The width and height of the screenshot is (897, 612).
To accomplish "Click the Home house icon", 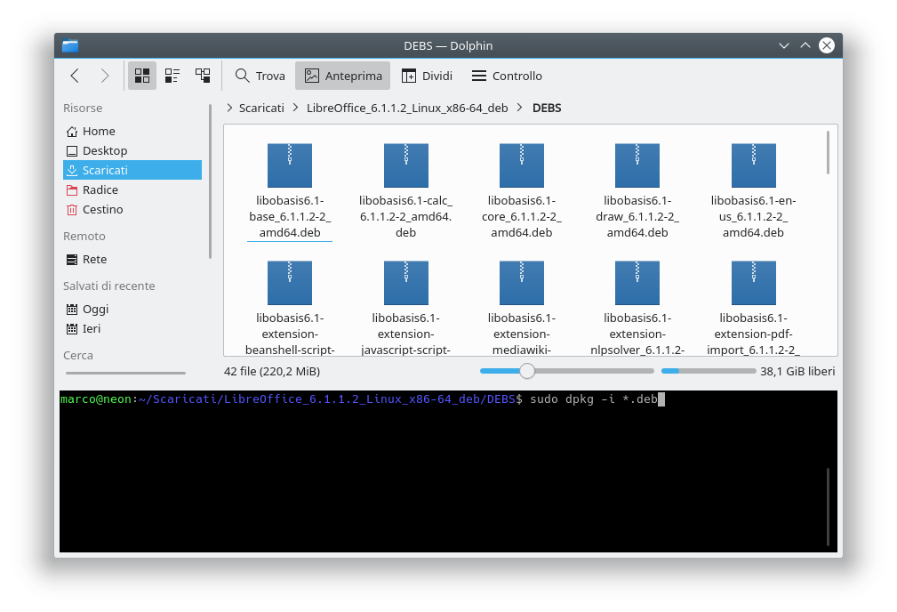I will click(72, 132).
